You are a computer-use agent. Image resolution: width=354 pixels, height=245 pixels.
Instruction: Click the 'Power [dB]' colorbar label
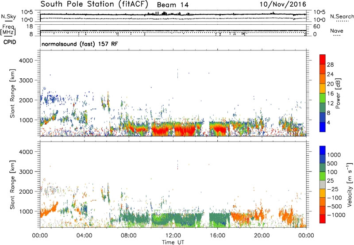(x=338, y=93)
